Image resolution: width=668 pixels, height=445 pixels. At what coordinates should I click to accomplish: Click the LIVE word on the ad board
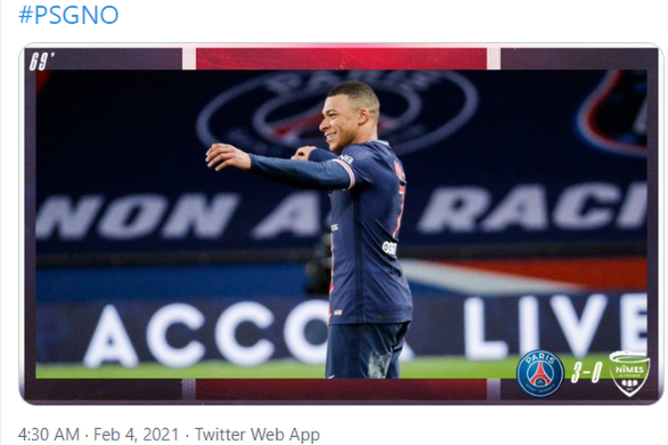[556, 326]
